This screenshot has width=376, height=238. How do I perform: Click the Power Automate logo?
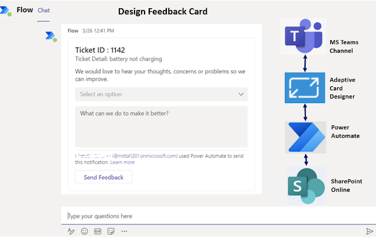304,136
